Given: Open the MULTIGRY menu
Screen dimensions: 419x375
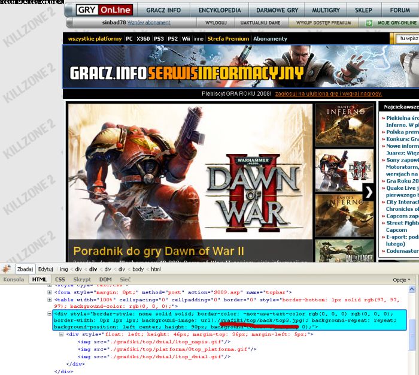Looking at the screenshot, I should (326, 10).
